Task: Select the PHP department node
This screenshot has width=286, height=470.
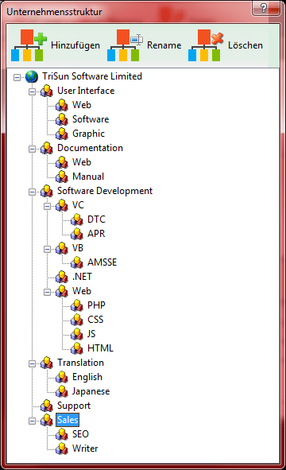Action: (96, 305)
